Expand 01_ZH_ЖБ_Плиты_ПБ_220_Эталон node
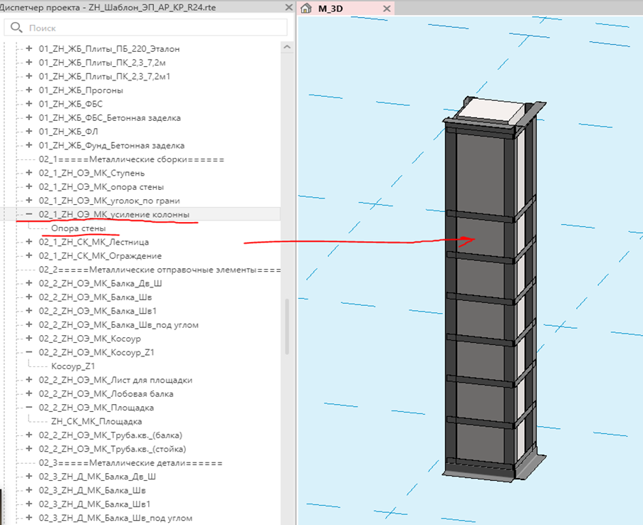 click(x=29, y=48)
